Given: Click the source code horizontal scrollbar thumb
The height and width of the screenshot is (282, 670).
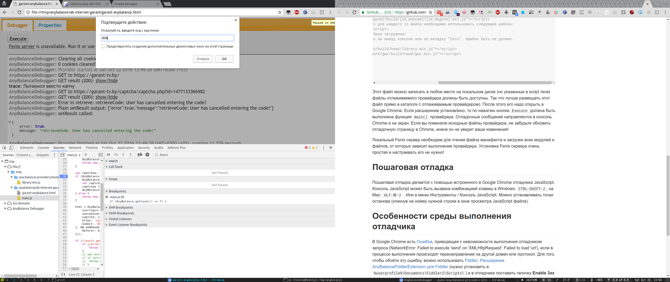Looking at the screenshot, I should click(x=75, y=269).
